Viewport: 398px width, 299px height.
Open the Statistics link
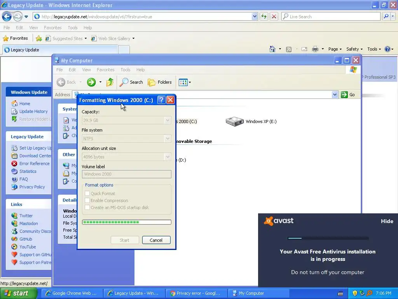(x=28, y=171)
